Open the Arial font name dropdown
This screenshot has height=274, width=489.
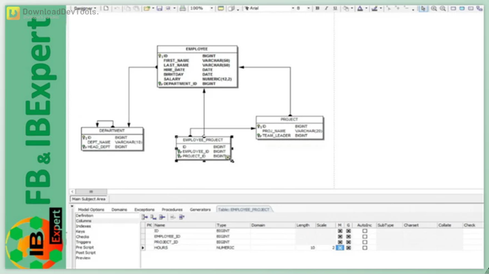pos(293,8)
